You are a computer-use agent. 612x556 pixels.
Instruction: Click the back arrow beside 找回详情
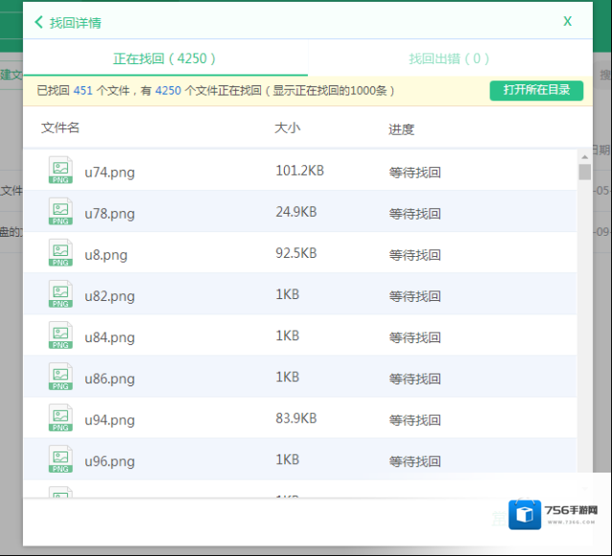(38, 22)
